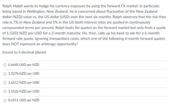Select the 0.6645 USD per NZD radio button
Screen dimensions: 169x108
(x=5, y=65)
